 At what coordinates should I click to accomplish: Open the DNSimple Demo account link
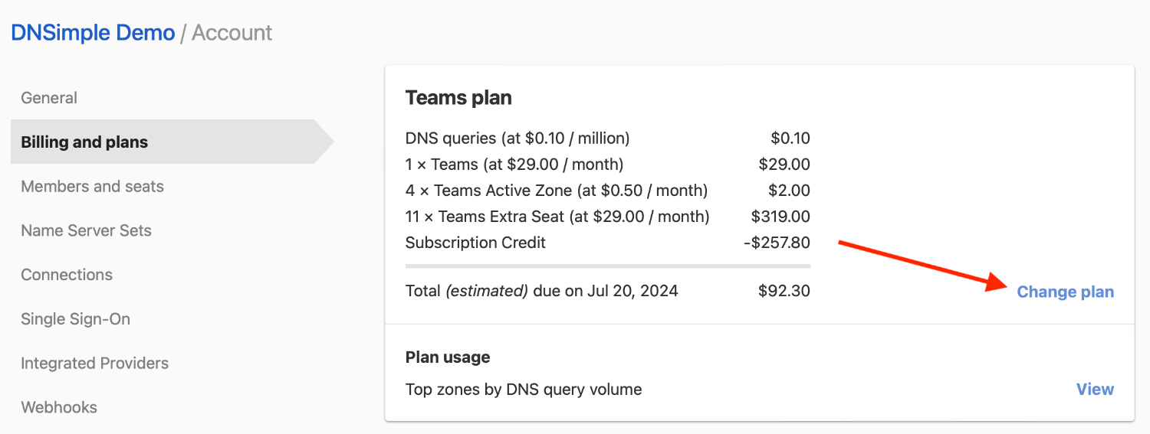pyautogui.click(x=93, y=33)
